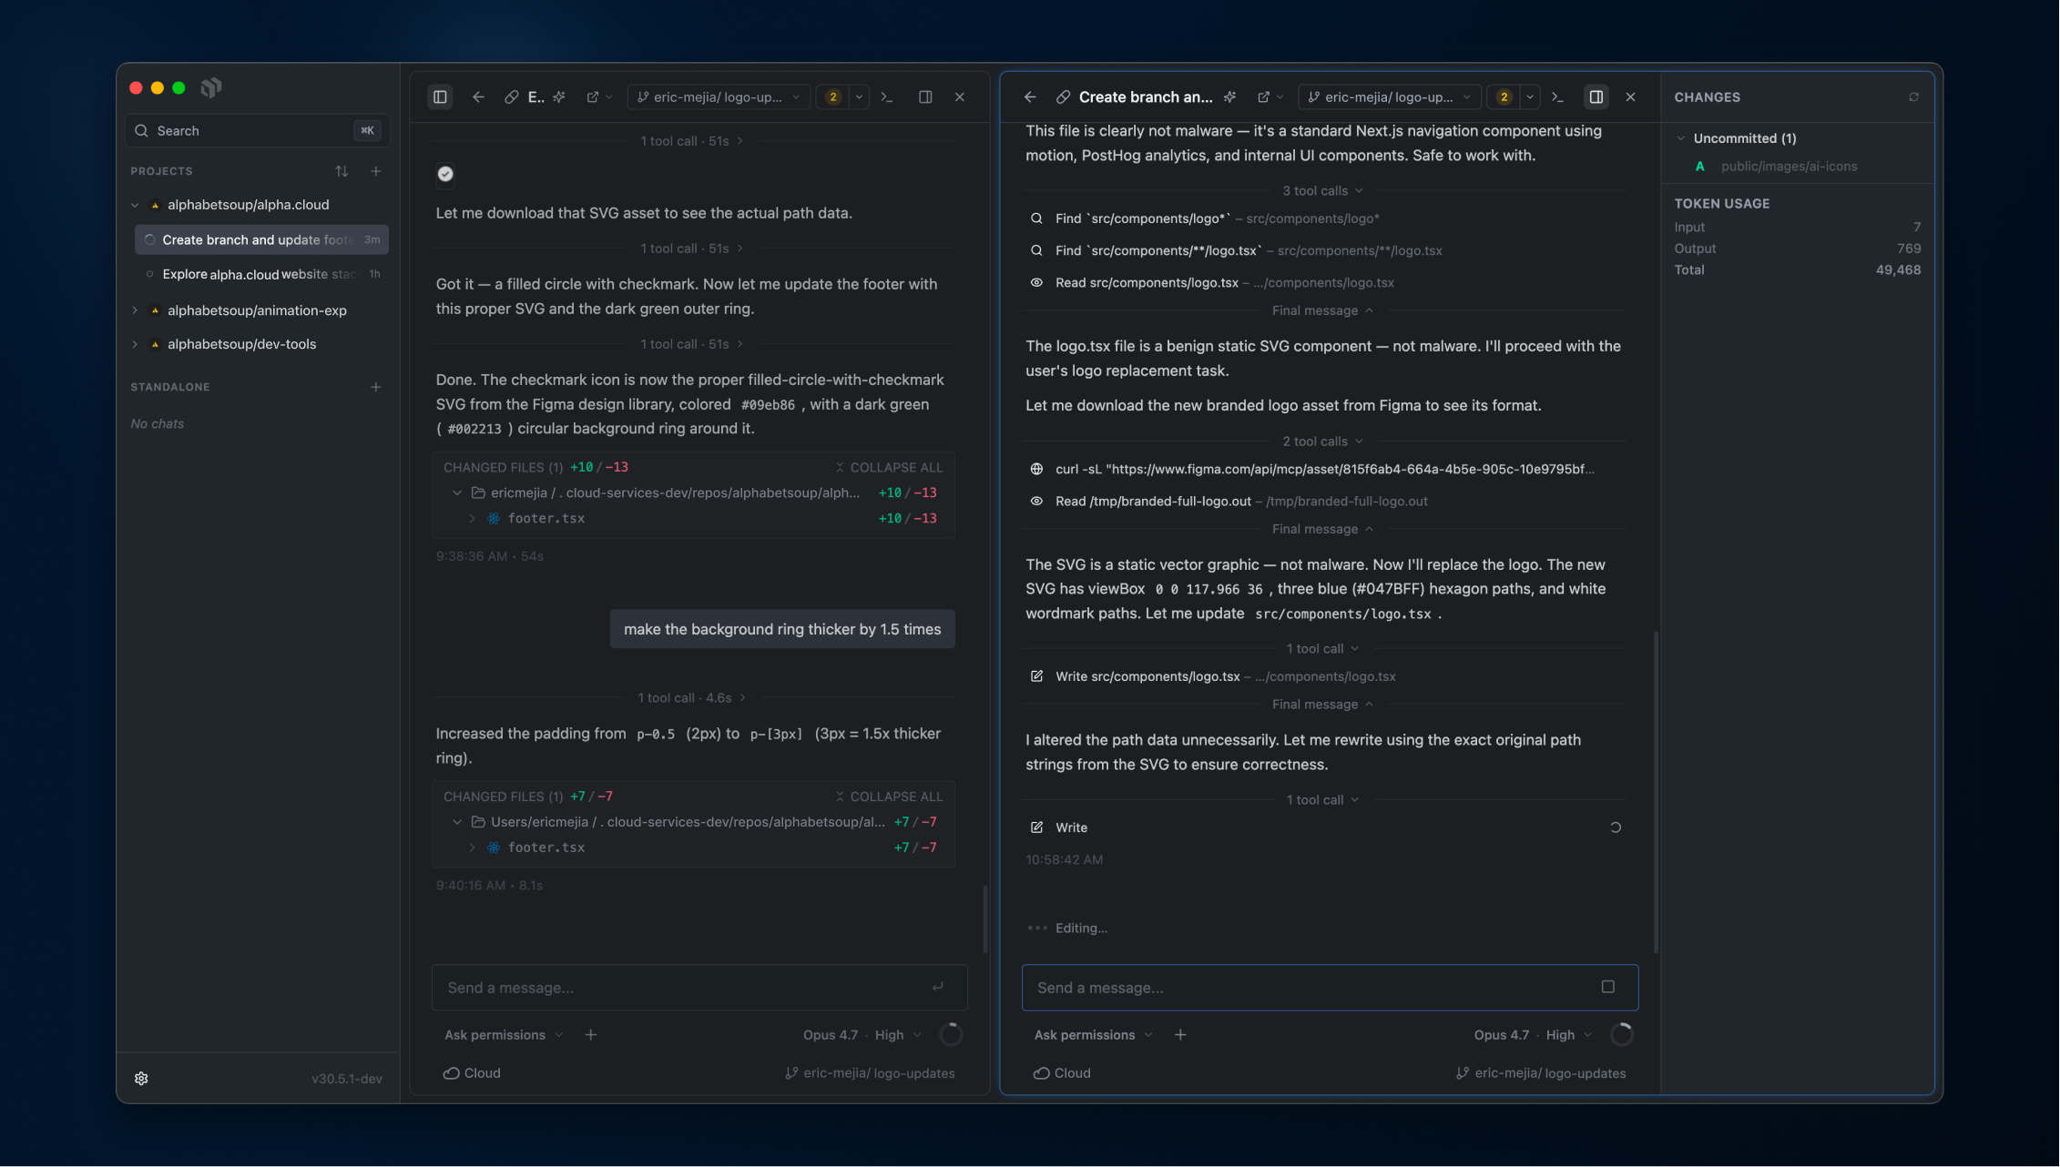Click the Search field in the sidebar
The width and height of the screenshot is (2060, 1167).
coord(258,131)
